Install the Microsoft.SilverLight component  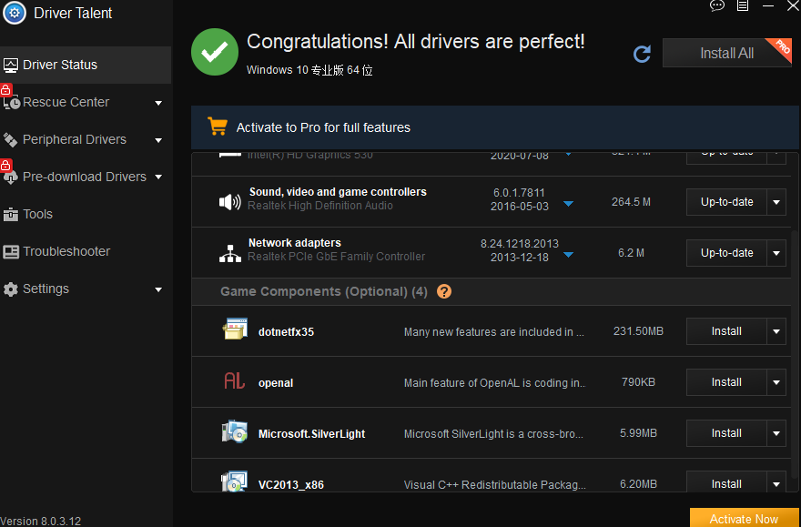coord(726,433)
